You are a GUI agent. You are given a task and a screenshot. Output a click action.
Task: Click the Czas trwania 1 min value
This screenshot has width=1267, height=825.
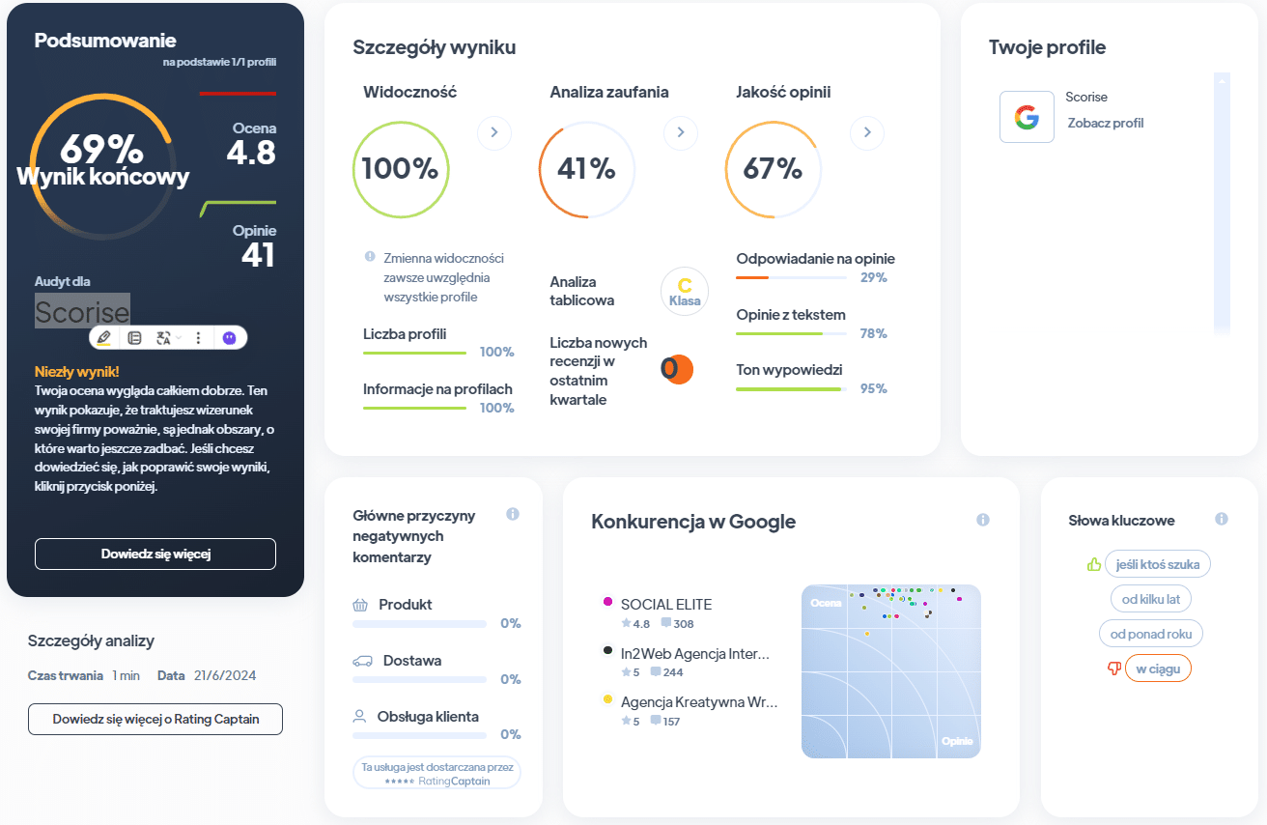(126, 675)
